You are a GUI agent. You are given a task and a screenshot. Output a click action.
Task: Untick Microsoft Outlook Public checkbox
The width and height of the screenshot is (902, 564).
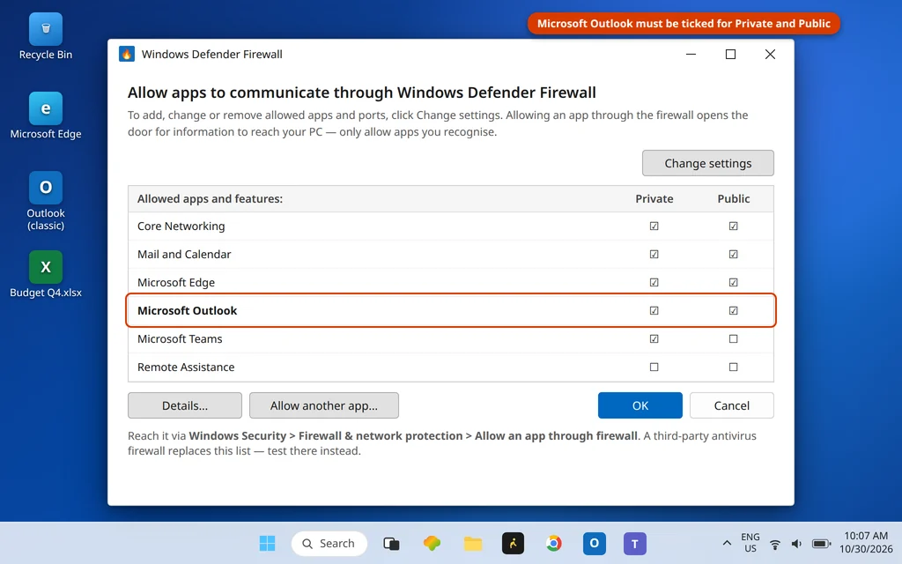click(734, 311)
